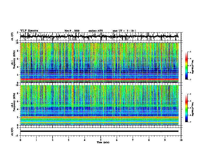Click the "1" tick on the time axis
204x157 pixels.
click(36, 140)
